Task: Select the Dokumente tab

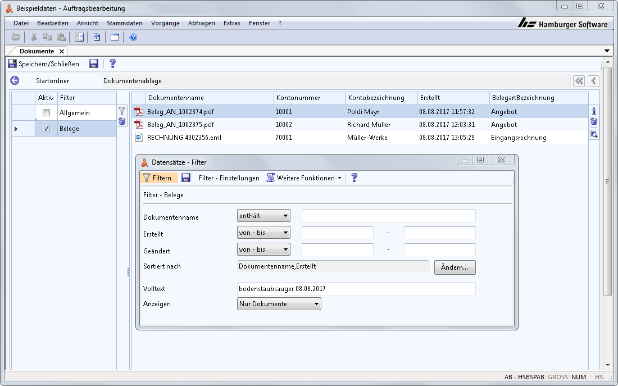Action: 37,51
